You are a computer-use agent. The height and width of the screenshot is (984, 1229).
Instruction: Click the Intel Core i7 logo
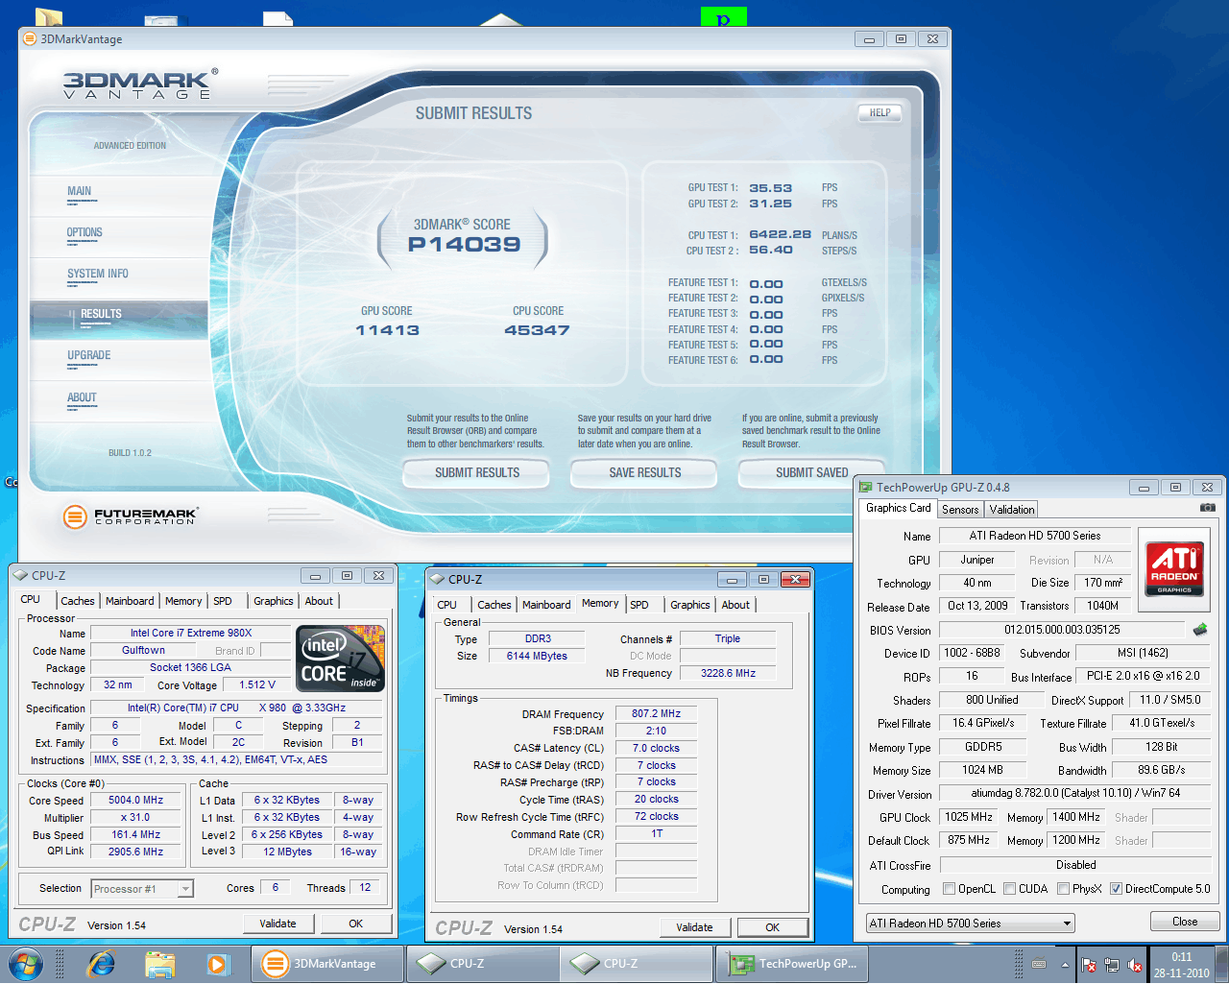(x=340, y=659)
